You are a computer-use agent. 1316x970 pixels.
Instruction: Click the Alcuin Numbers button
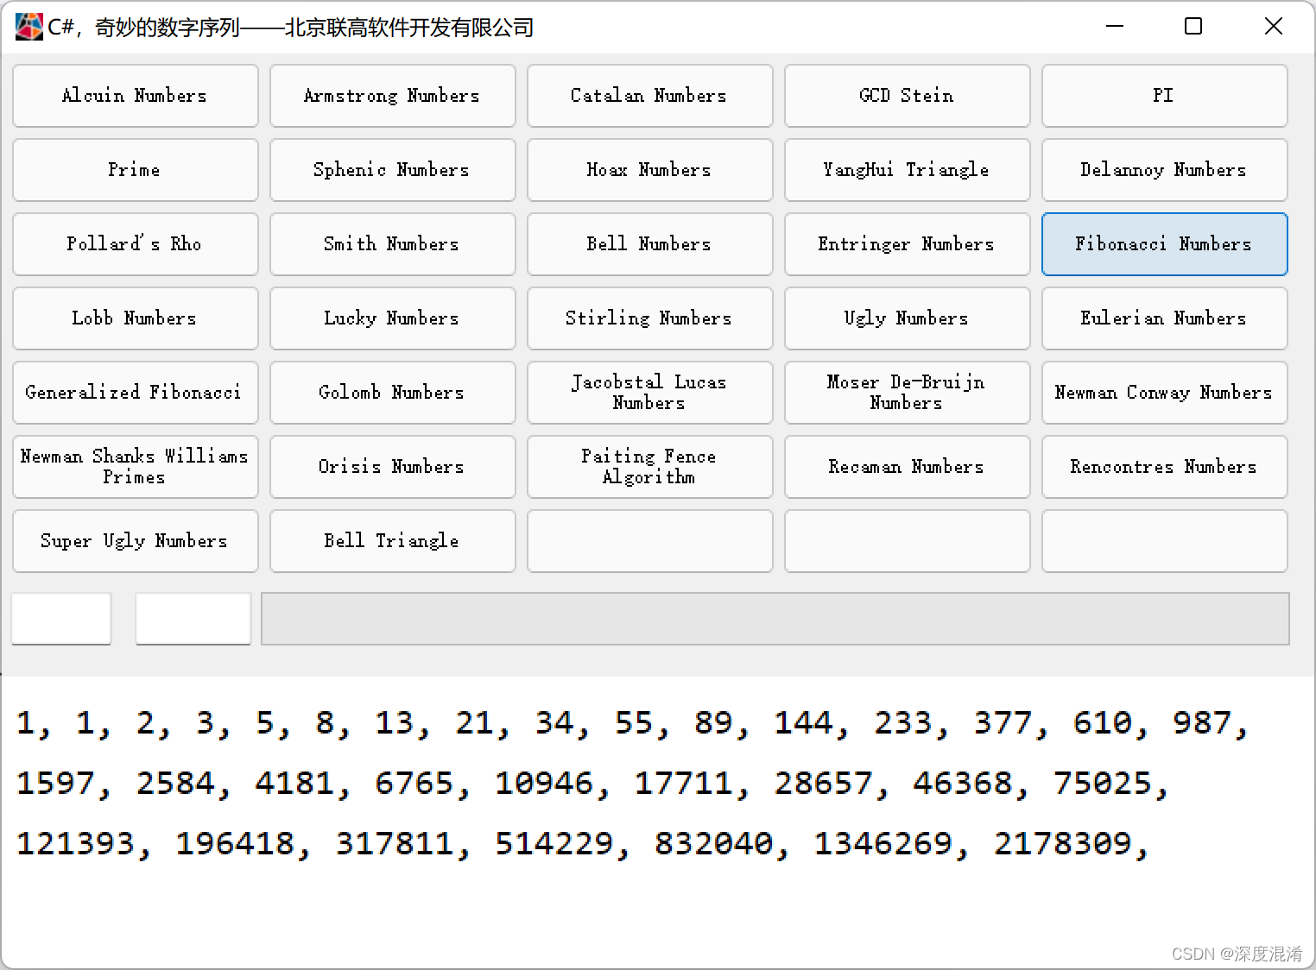pyautogui.click(x=135, y=96)
